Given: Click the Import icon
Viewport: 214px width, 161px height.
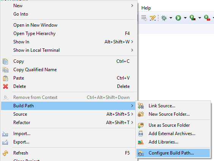Looking at the screenshot, I should (5, 134).
